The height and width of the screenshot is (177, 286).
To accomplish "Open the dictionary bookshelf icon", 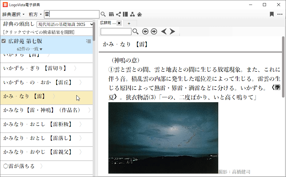I will (111, 14).
